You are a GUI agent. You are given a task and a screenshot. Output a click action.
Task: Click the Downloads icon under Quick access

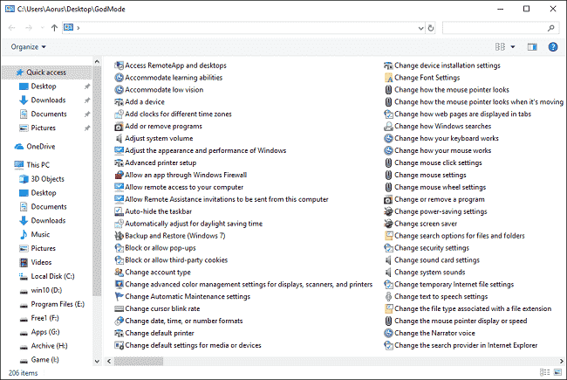pyautogui.click(x=24, y=100)
